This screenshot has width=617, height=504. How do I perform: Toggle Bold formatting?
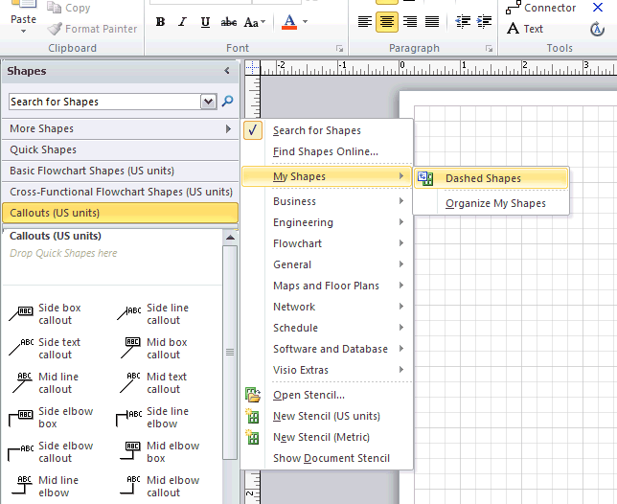(x=160, y=22)
